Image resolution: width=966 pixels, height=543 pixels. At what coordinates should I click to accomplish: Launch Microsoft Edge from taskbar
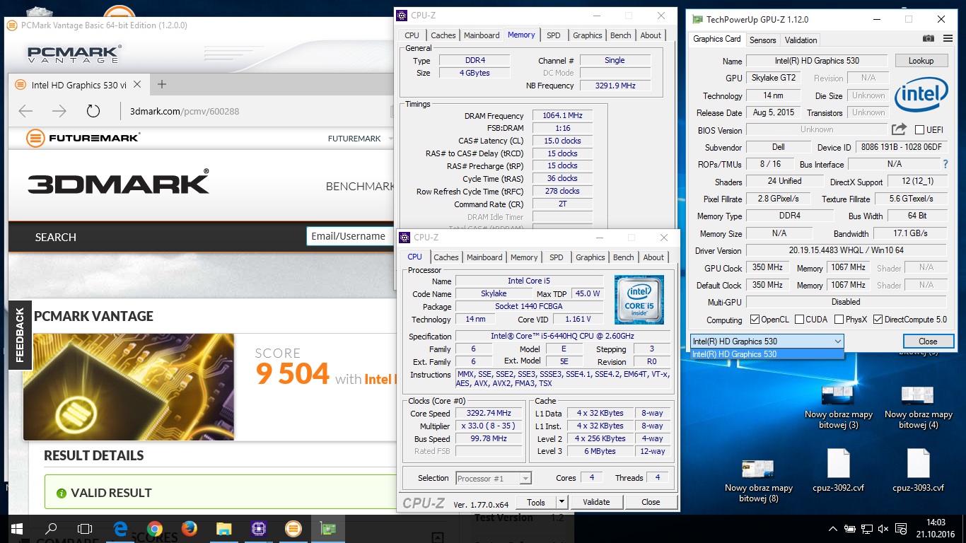(x=121, y=528)
